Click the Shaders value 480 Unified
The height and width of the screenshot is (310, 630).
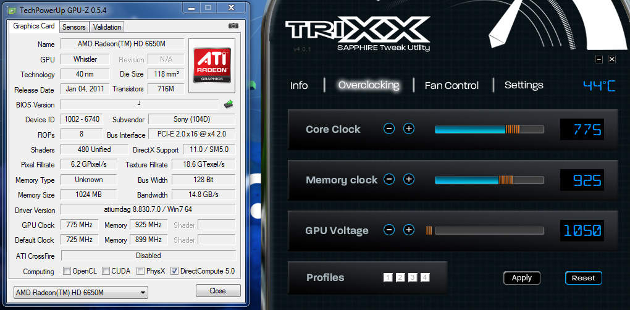point(94,149)
